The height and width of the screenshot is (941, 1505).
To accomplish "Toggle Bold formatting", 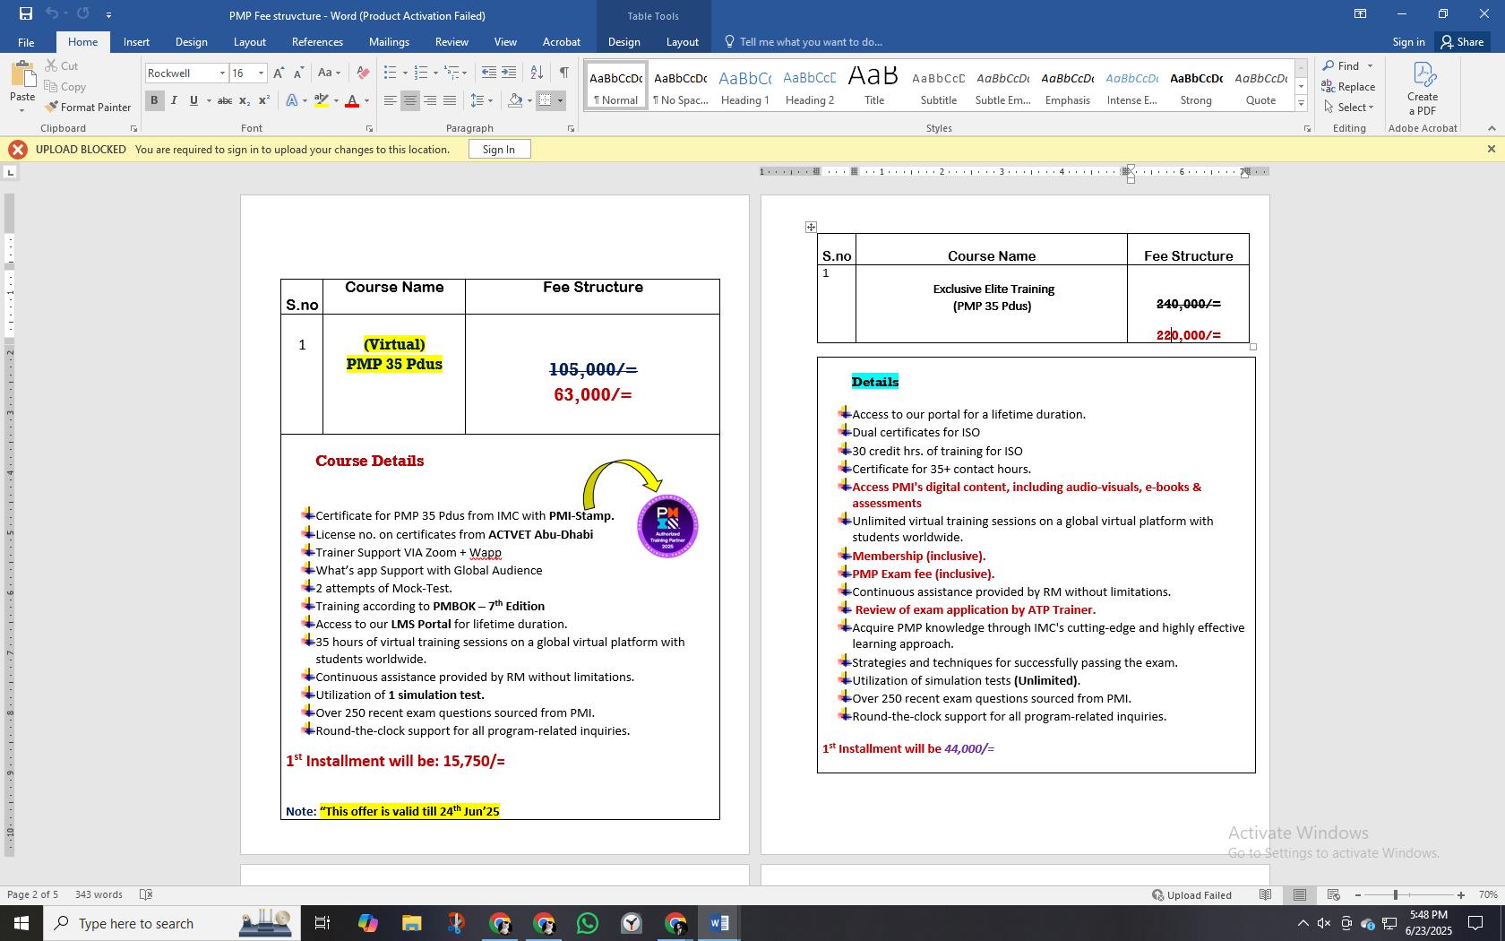I will pyautogui.click(x=154, y=100).
